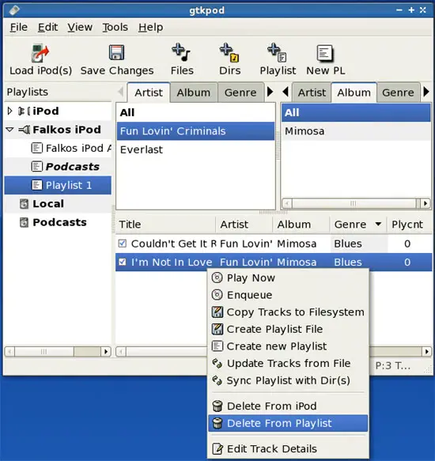Click the icon next to italic Podcasts playlist
This screenshot has height=461, width=435.
tap(36, 167)
